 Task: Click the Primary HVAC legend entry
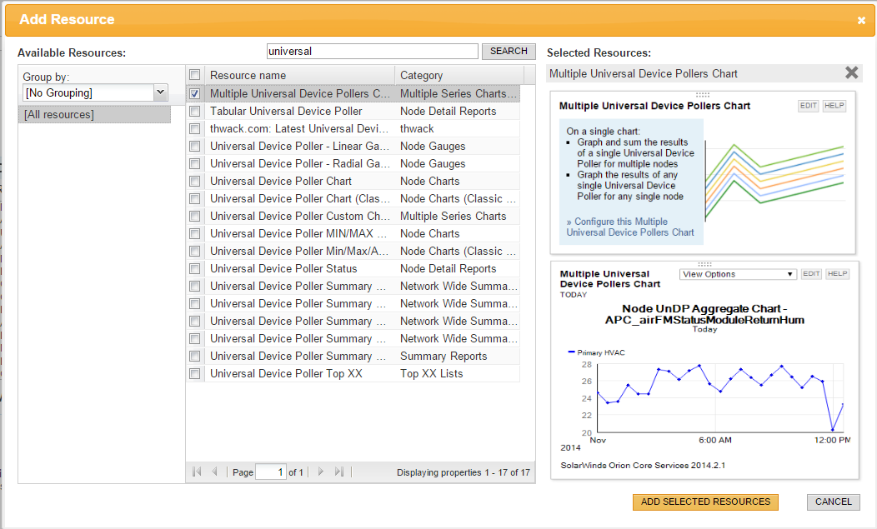click(596, 352)
